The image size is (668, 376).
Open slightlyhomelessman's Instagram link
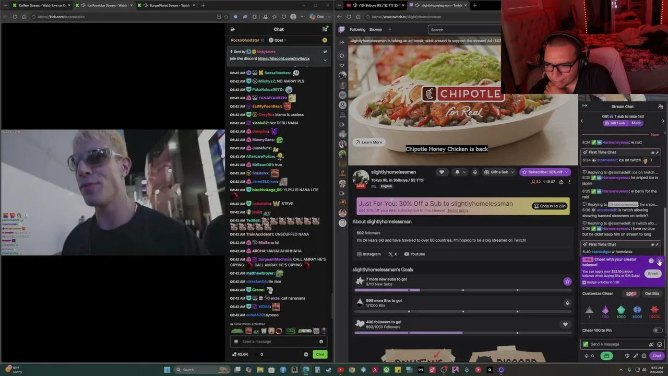(369, 254)
